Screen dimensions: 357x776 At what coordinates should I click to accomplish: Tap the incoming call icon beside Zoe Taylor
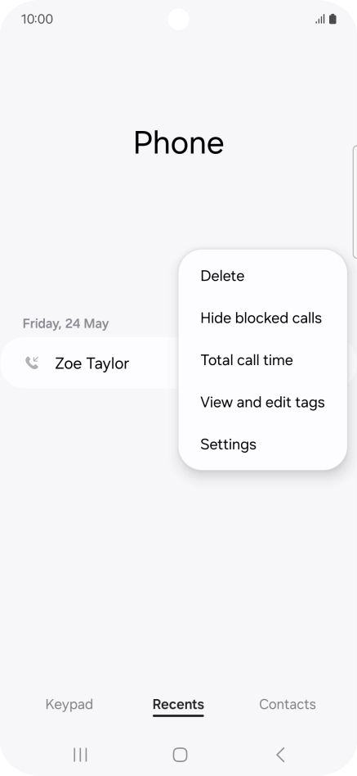(32, 363)
